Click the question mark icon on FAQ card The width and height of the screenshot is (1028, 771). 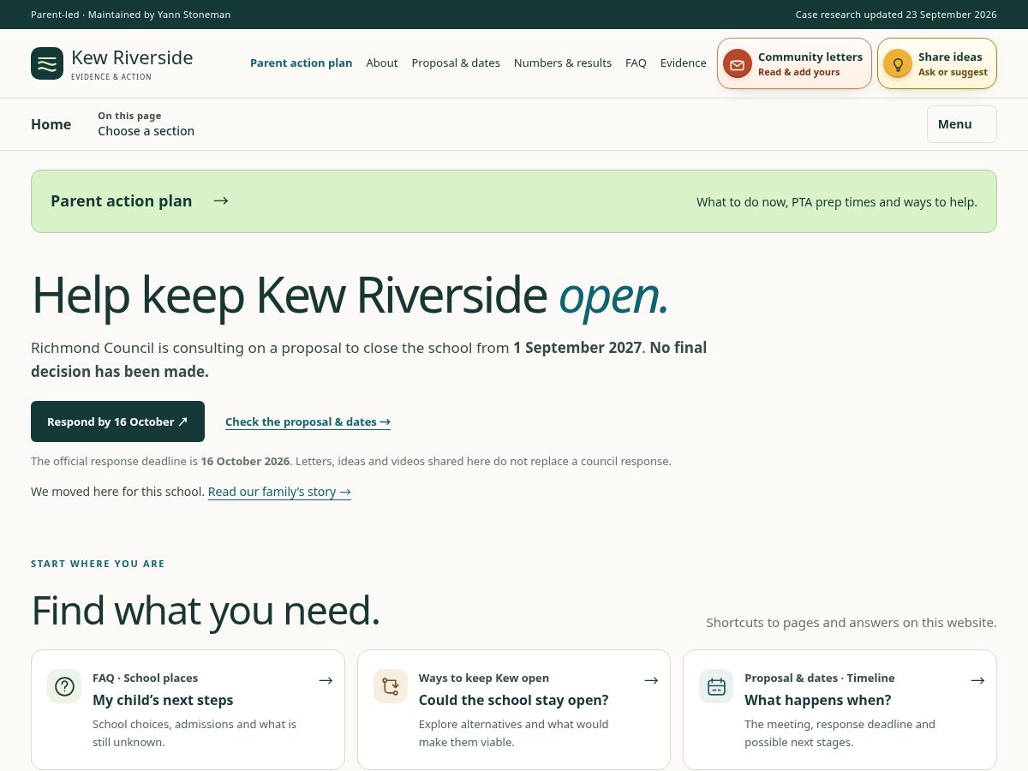pos(64,686)
